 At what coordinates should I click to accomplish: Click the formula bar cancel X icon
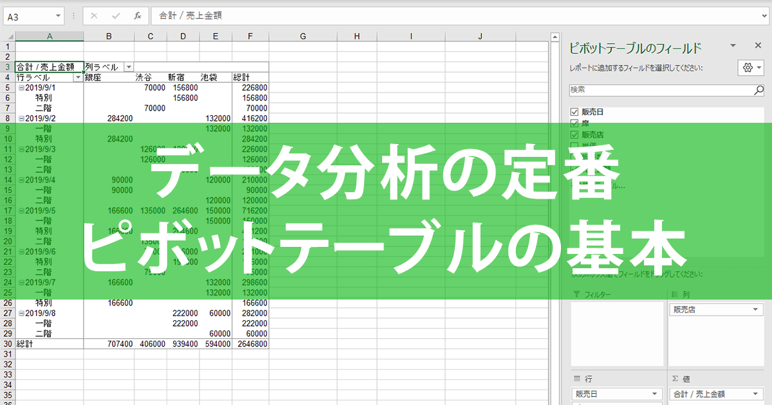point(94,16)
